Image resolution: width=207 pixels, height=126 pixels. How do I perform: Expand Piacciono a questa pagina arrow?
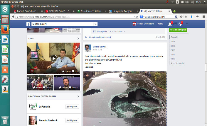78,96
